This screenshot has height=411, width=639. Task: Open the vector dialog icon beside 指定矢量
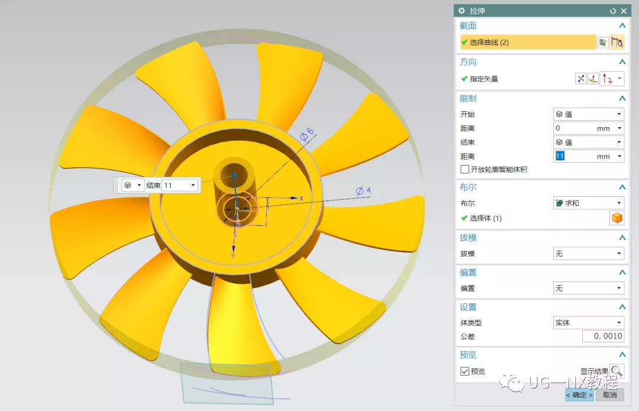[x=593, y=79]
